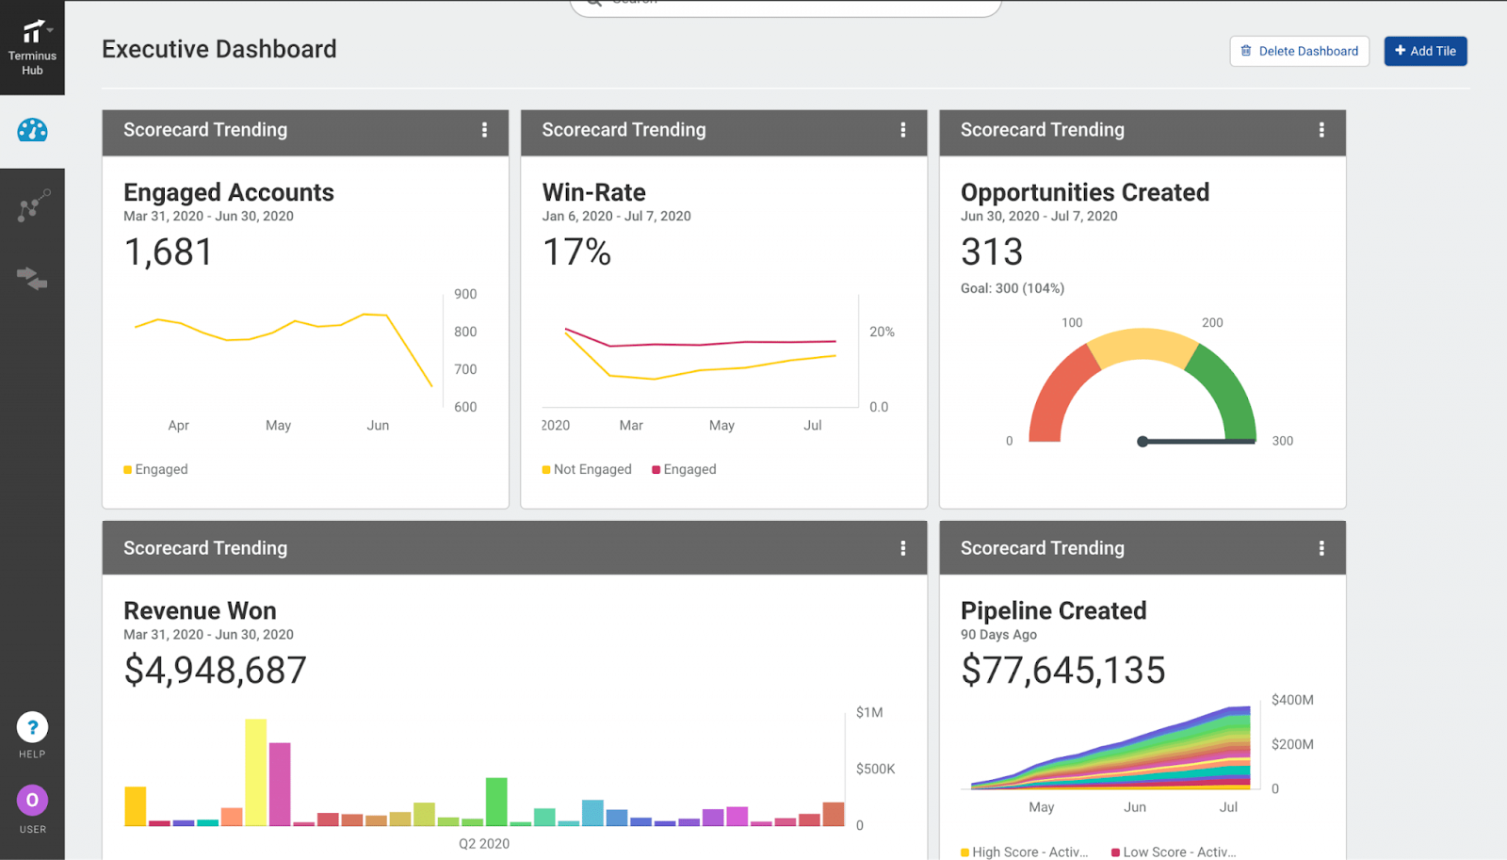Screen dimensions: 1507x860
Task: Click the Terminus Hub logo
Action: tap(32, 31)
